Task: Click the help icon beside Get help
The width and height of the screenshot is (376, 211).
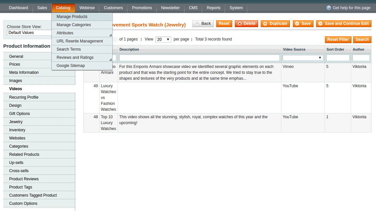Action: click(x=329, y=8)
